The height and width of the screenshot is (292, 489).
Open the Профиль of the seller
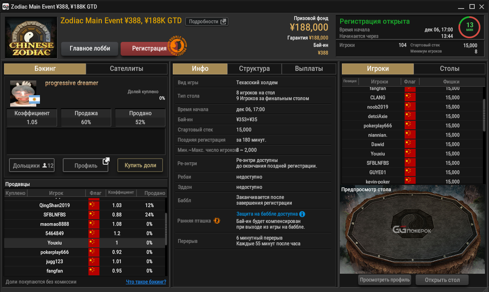point(86,166)
